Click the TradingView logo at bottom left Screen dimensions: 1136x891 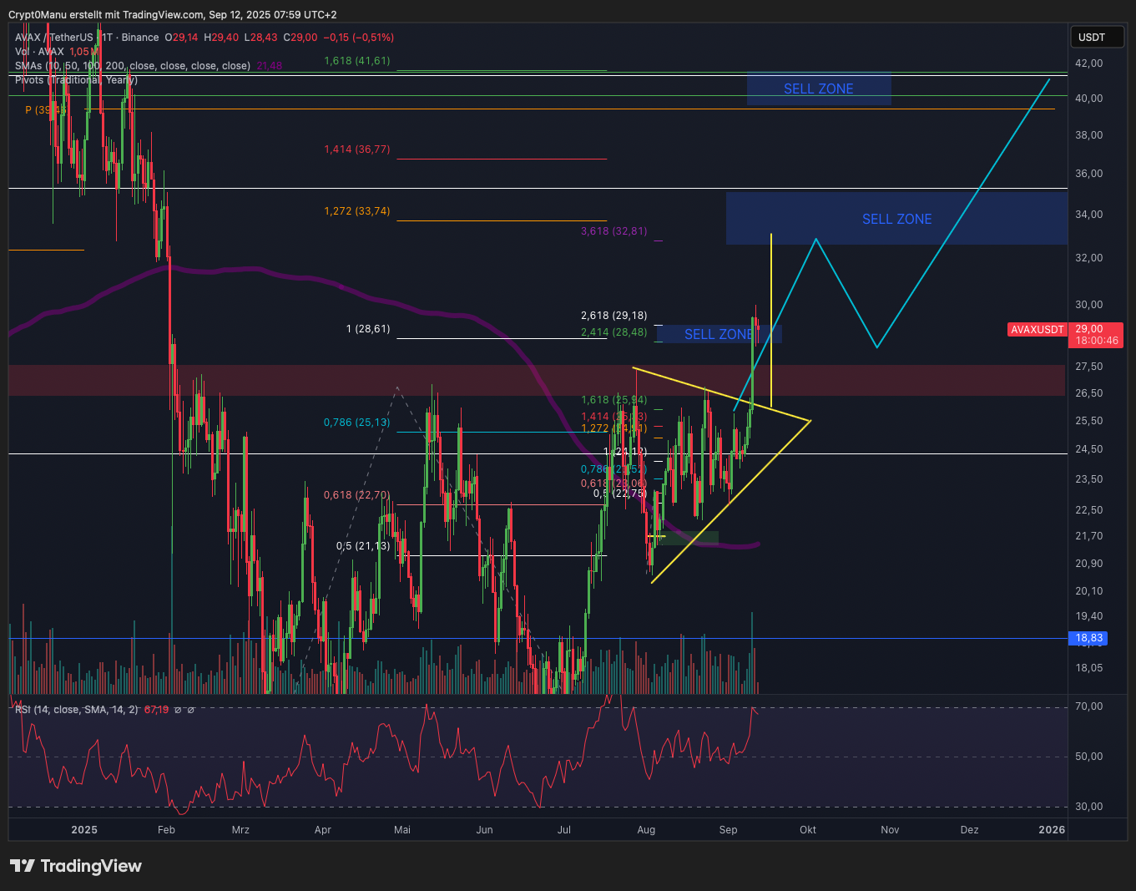(x=76, y=866)
